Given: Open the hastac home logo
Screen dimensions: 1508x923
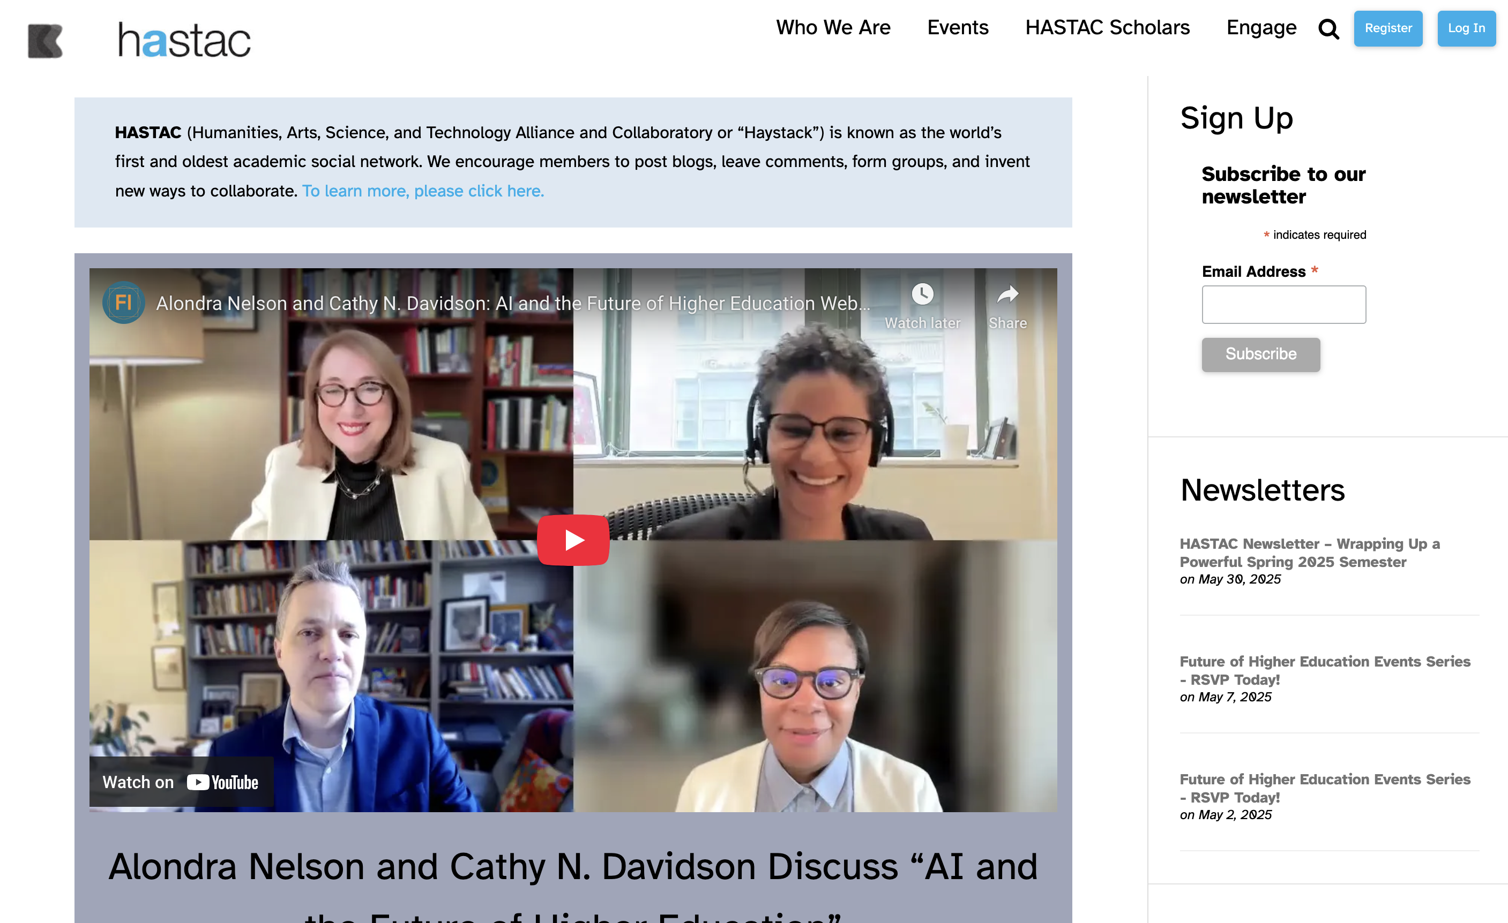Looking at the screenshot, I should tap(184, 40).
